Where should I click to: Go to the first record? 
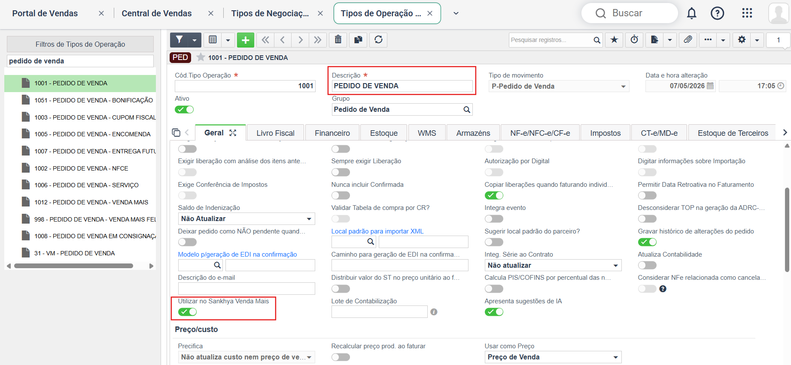click(x=265, y=40)
